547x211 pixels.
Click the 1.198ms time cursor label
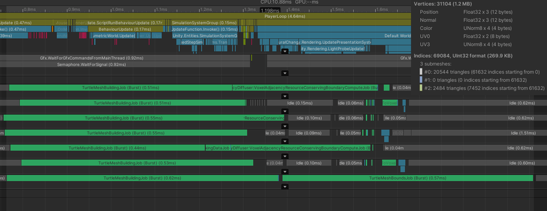(270, 11)
